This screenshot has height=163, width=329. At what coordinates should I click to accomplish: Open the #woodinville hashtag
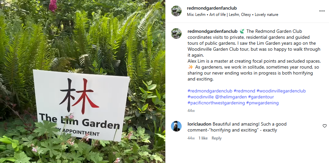pos(201,97)
